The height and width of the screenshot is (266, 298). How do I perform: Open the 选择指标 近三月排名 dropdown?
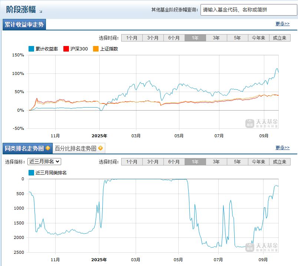(44, 161)
